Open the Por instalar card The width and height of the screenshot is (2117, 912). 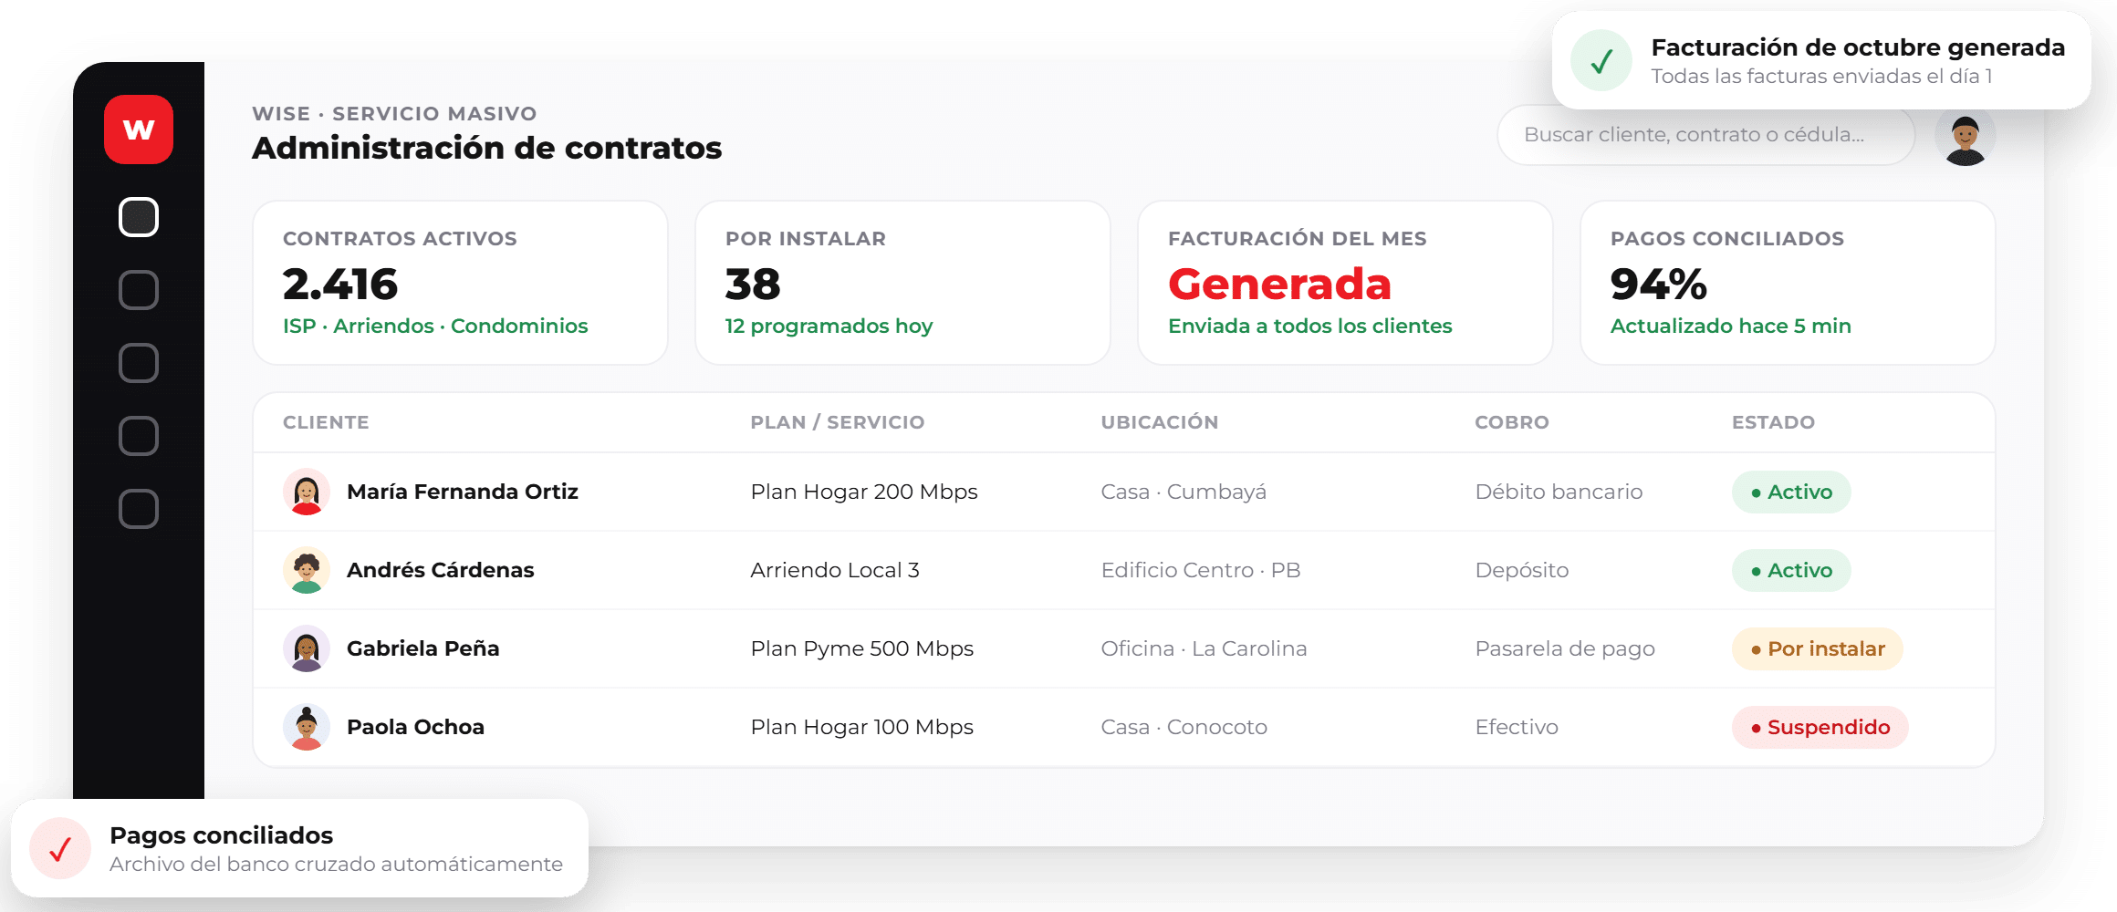click(902, 283)
